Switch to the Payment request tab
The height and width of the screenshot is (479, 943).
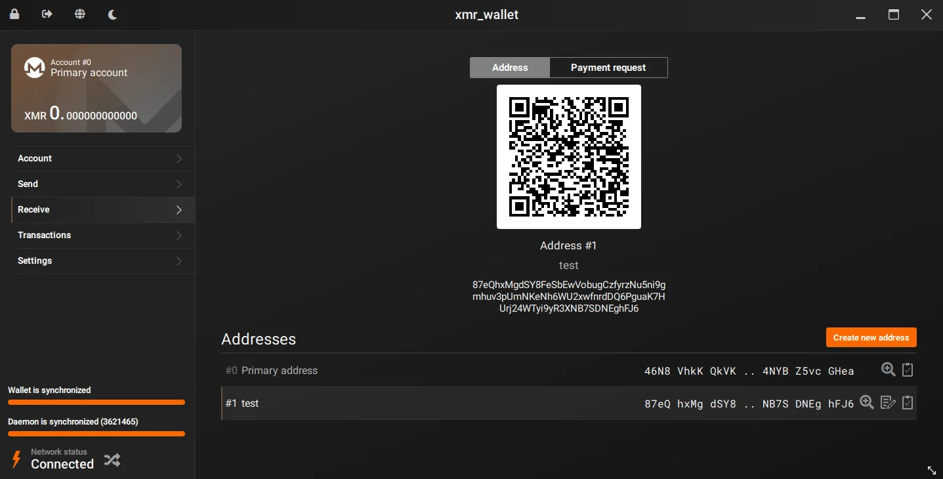point(608,68)
